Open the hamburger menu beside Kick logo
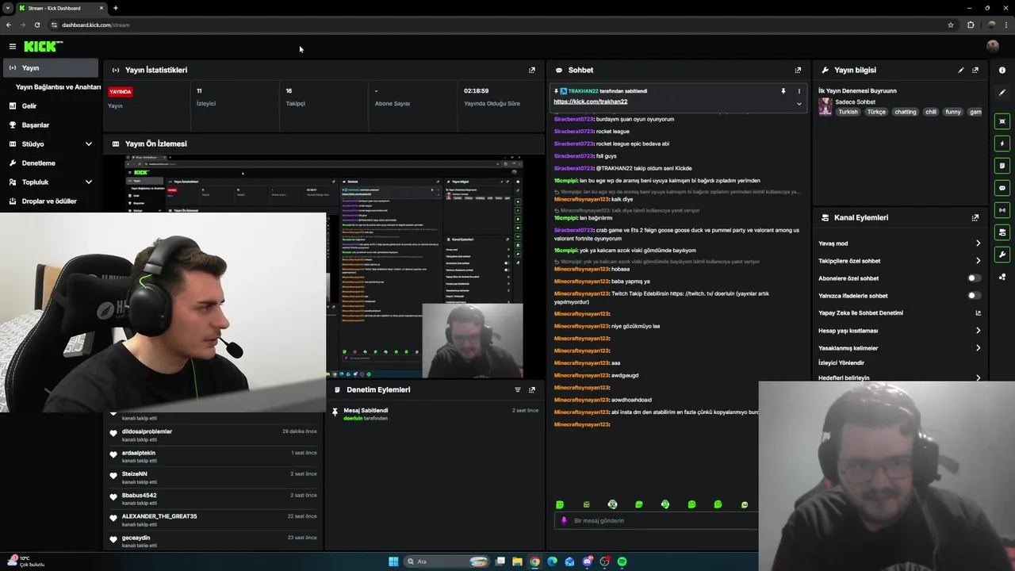 point(13,47)
